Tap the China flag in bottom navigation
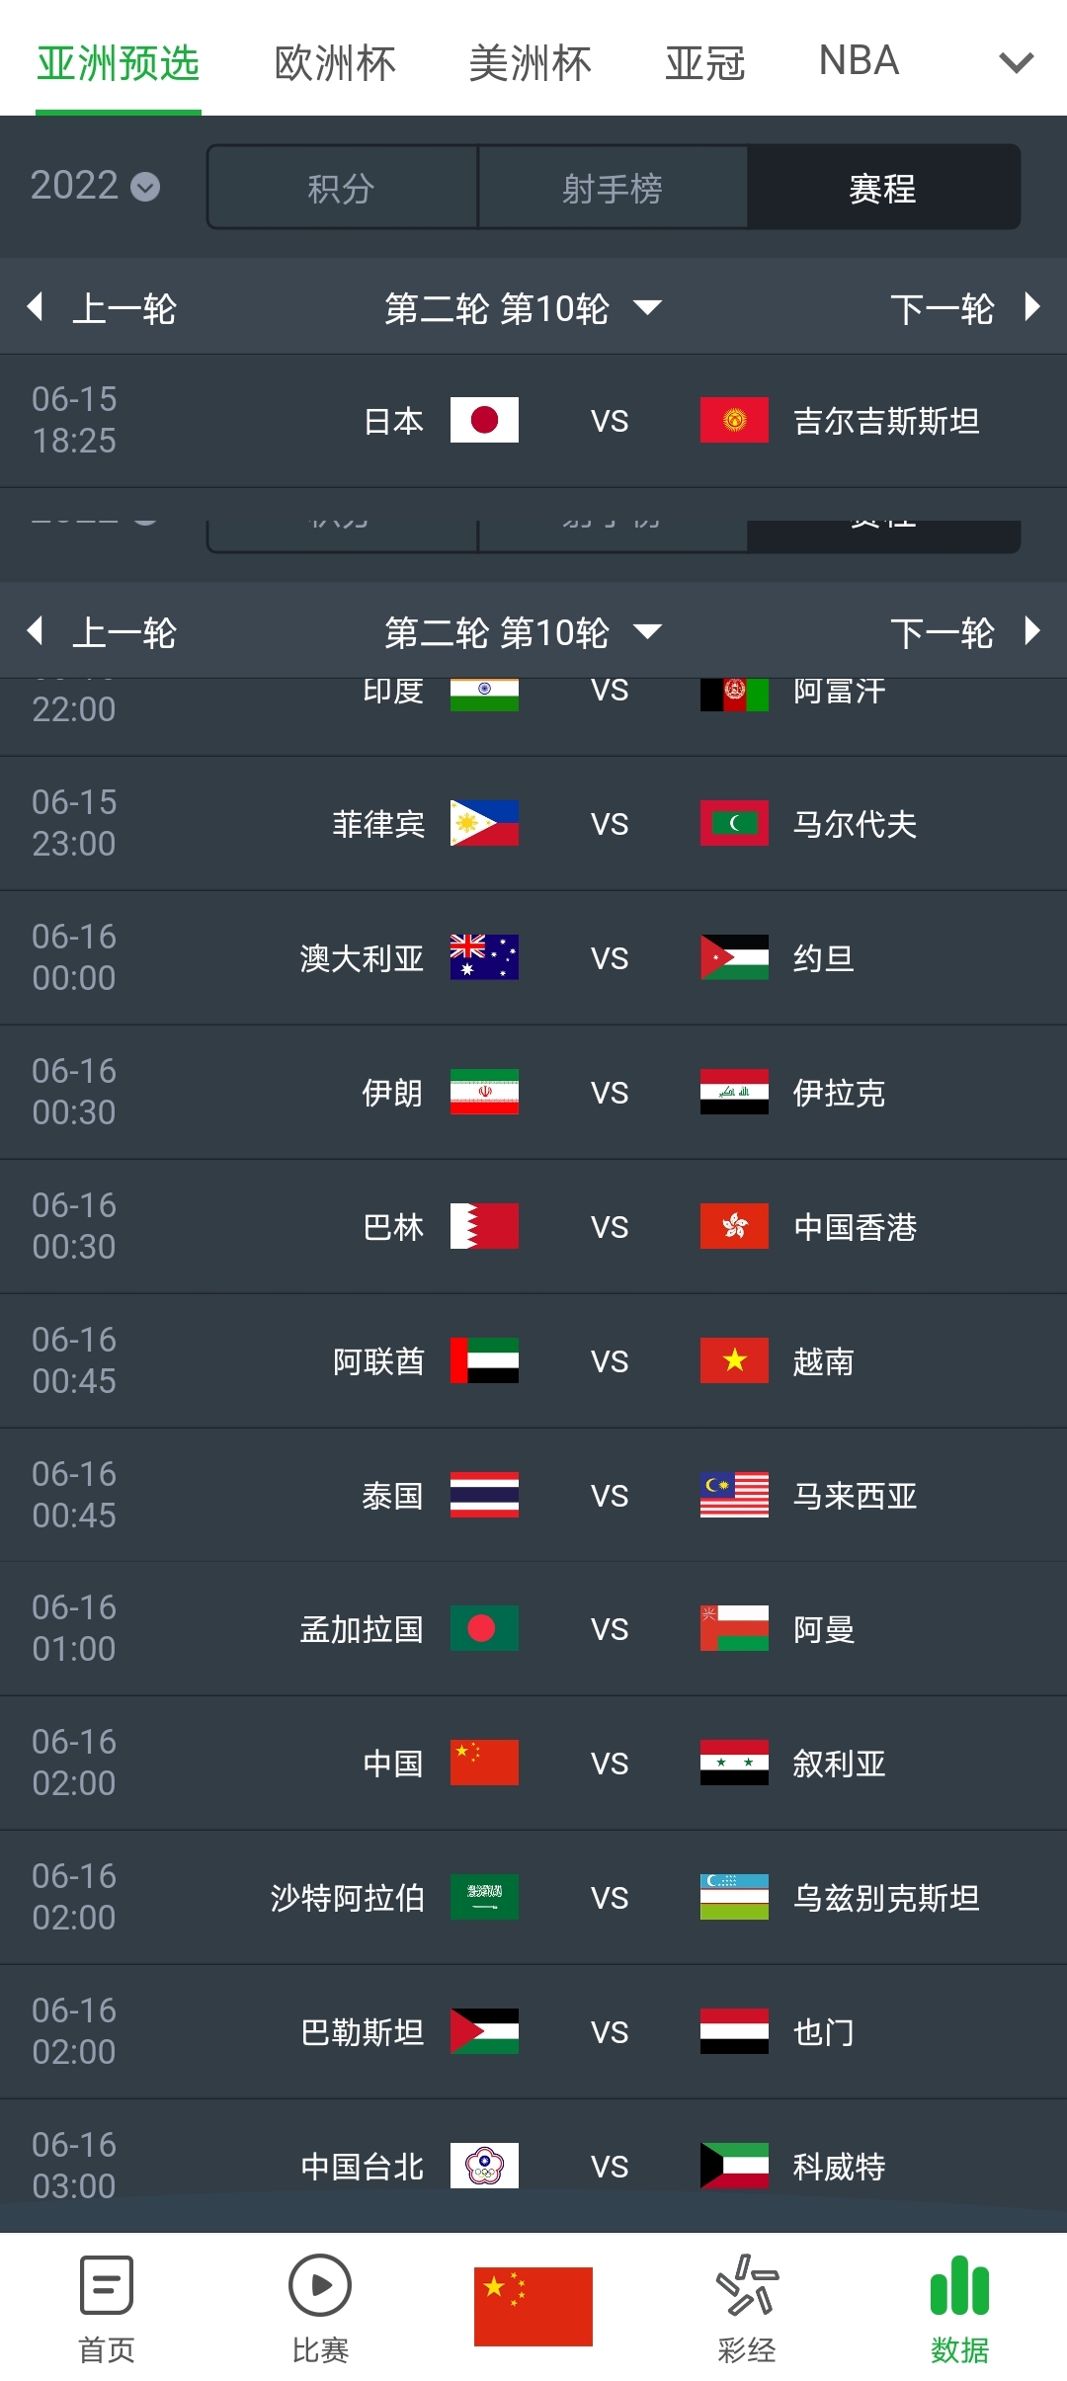The height and width of the screenshot is (2381, 1067). [533, 2306]
